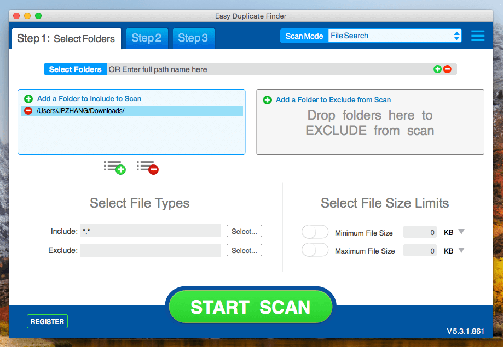Open the KB unit dropdown for Maximum File Size
The height and width of the screenshot is (347, 503).
461,250
